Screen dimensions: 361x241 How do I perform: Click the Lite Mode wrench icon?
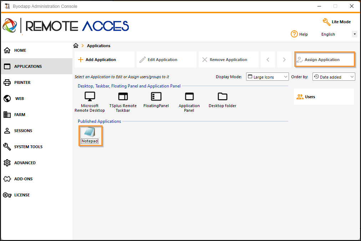click(x=326, y=22)
